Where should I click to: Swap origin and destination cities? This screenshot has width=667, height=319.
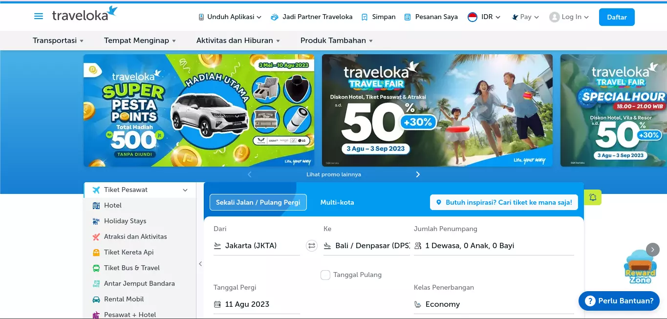point(312,246)
